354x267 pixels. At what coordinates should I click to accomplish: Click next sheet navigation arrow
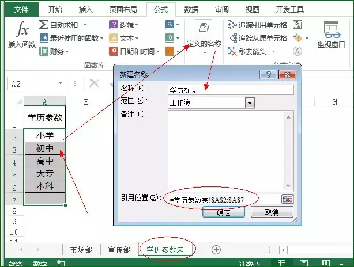tap(37, 249)
